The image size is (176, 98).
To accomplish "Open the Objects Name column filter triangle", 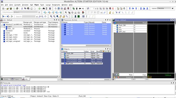I will (x=62, y=51).
